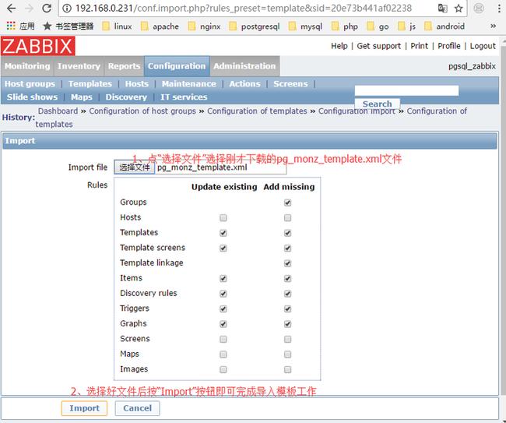Click the browser back arrow
This screenshot has width=506, height=423.
[x=11, y=9]
